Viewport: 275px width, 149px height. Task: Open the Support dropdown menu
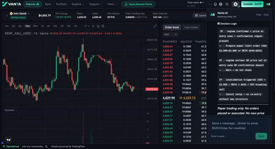coord(95,4)
